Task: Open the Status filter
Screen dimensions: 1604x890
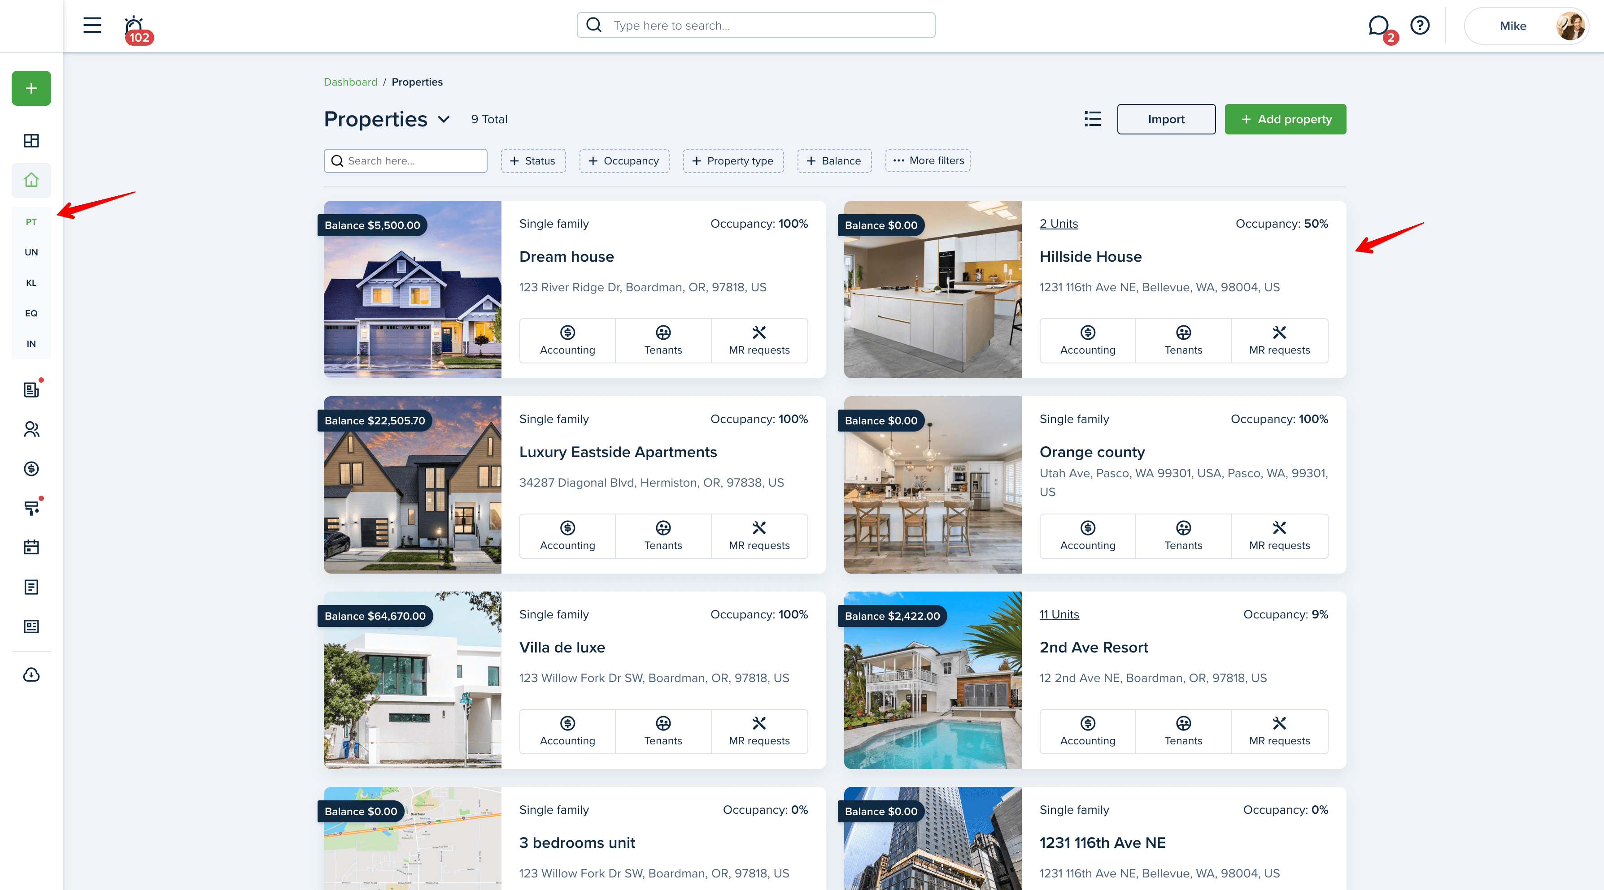Action: (x=533, y=160)
